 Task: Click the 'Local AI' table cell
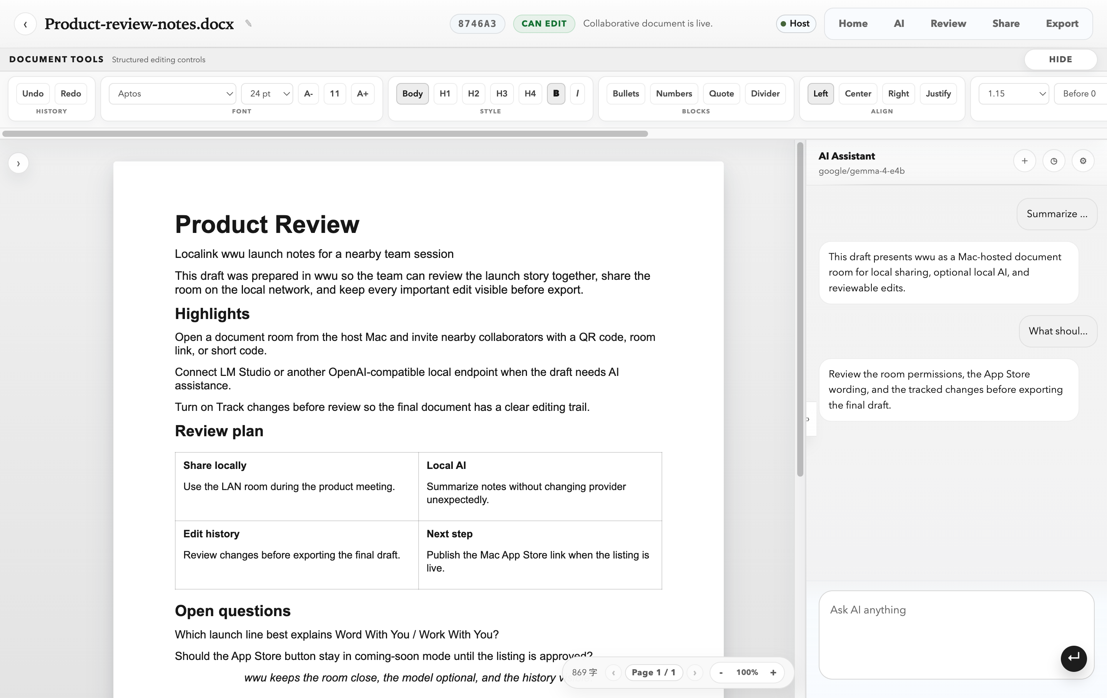[x=540, y=487]
